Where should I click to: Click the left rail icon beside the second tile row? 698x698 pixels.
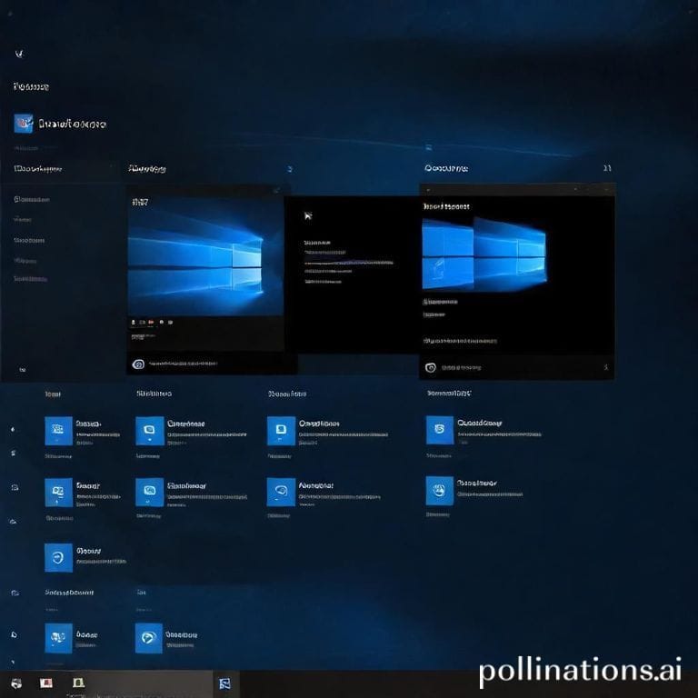(x=15, y=487)
